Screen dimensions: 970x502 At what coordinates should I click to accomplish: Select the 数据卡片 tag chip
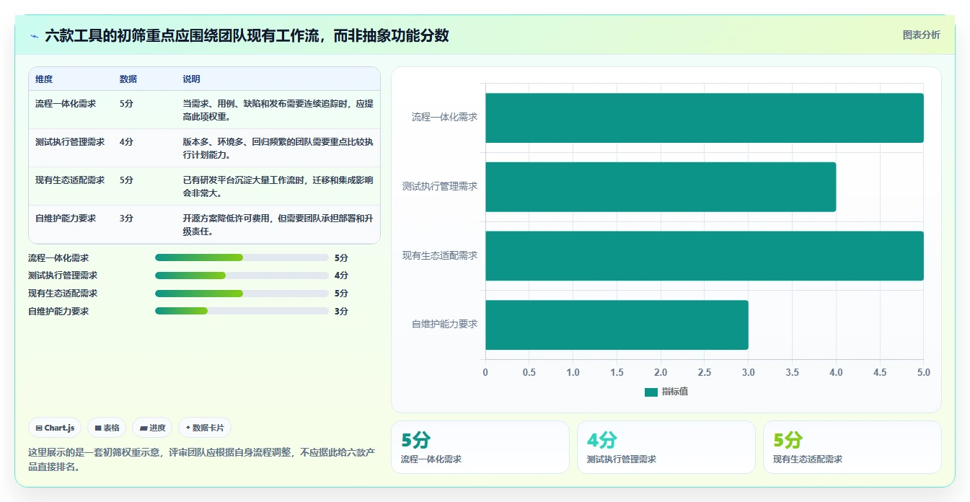(x=205, y=428)
